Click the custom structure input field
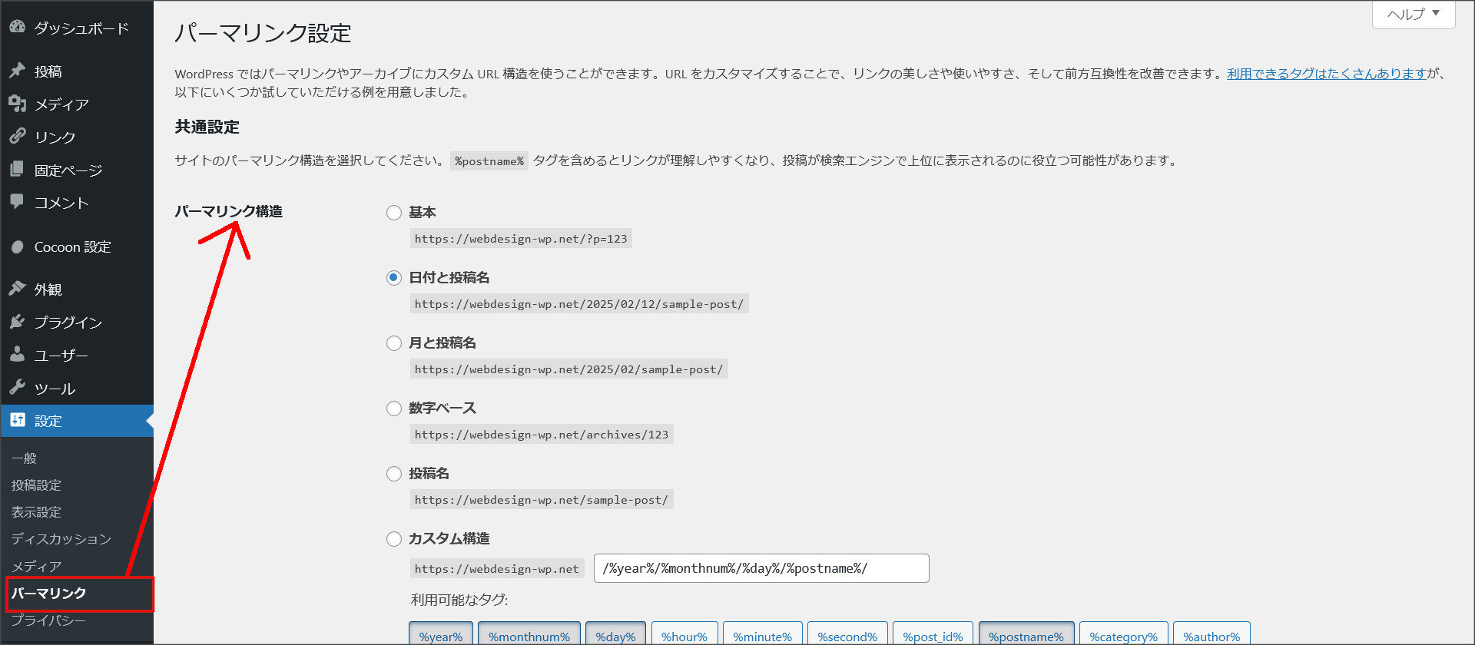Viewport: 1475px width, 645px height. click(x=761, y=568)
